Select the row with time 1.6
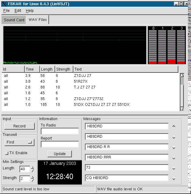This screenshot has height=194, width=191. point(91,93)
